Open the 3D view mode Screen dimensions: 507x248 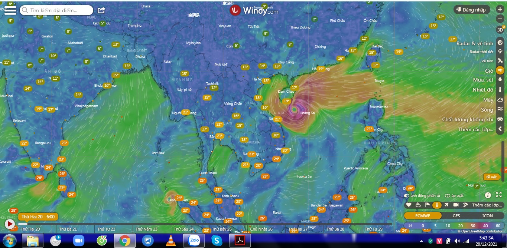coord(500,30)
